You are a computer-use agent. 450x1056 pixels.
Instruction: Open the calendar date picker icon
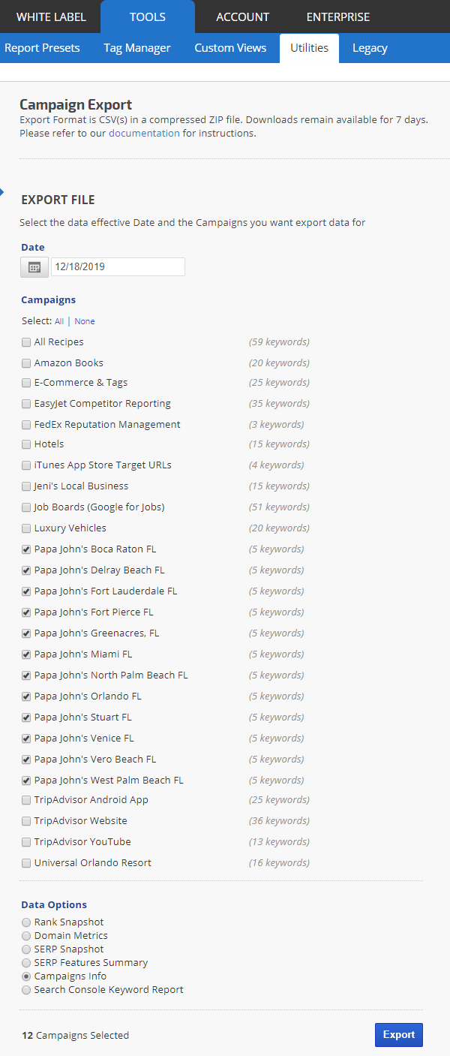pyautogui.click(x=34, y=267)
